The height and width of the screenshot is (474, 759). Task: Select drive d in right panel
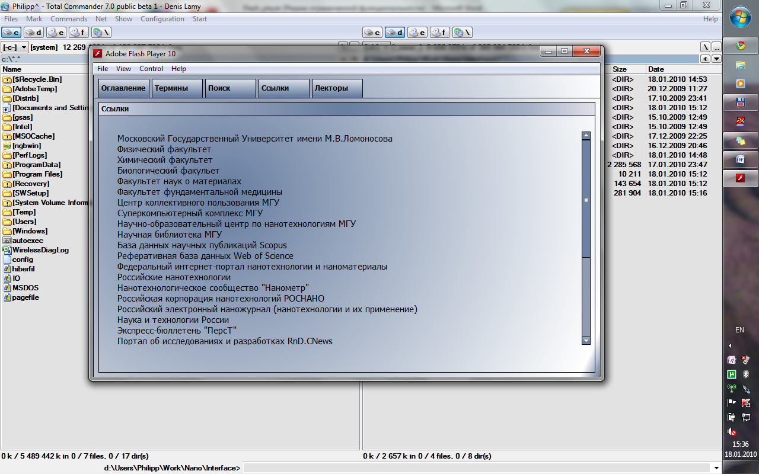pos(395,33)
